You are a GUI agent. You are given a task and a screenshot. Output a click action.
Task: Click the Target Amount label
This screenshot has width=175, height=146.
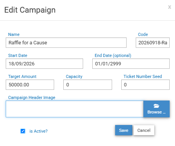pos(22,76)
